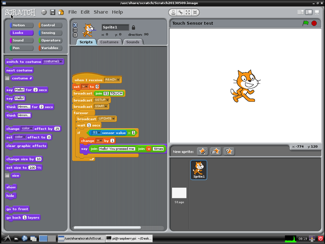Switch to pi@raspberrypi terminal taskbar item
Image resolution: width=325 pixels, height=244 pixels.
point(129,238)
